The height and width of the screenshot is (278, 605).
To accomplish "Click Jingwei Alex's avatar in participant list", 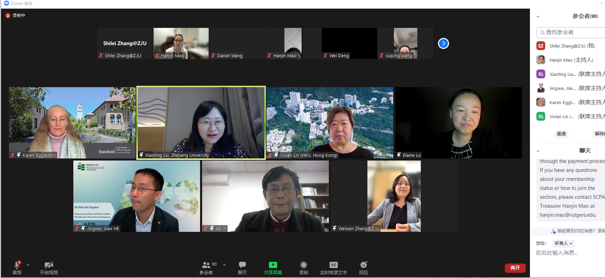I will pos(541,88).
